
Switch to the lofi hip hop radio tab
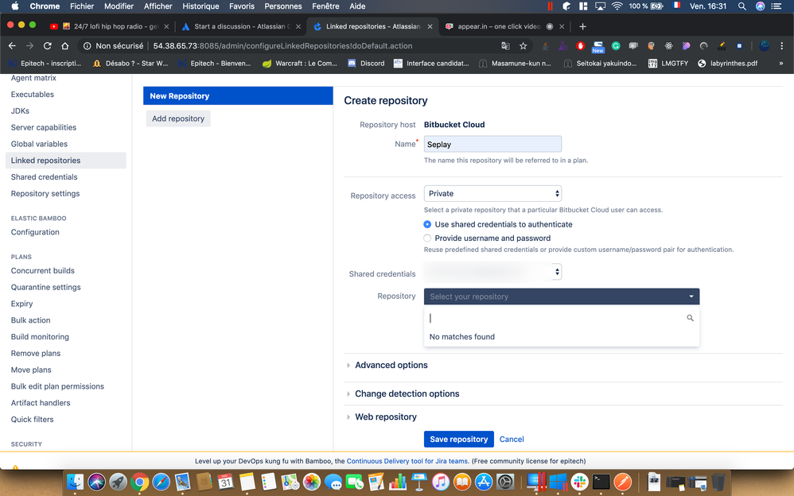click(x=108, y=26)
